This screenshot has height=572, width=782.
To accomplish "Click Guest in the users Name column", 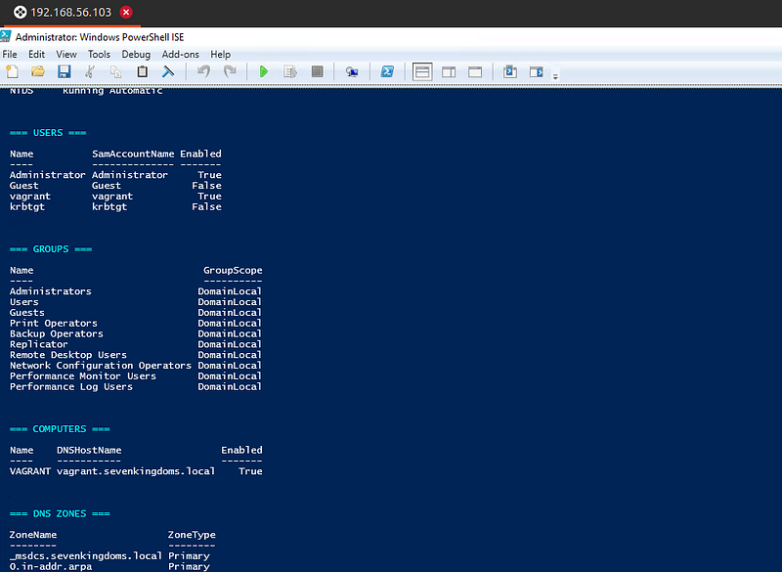I will [23, 186].
